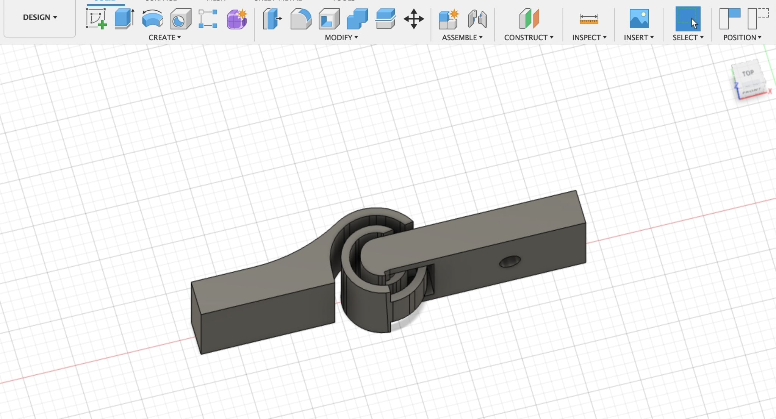
Task: Click the TOP face of the ViewCube
Action: [748, 73]
